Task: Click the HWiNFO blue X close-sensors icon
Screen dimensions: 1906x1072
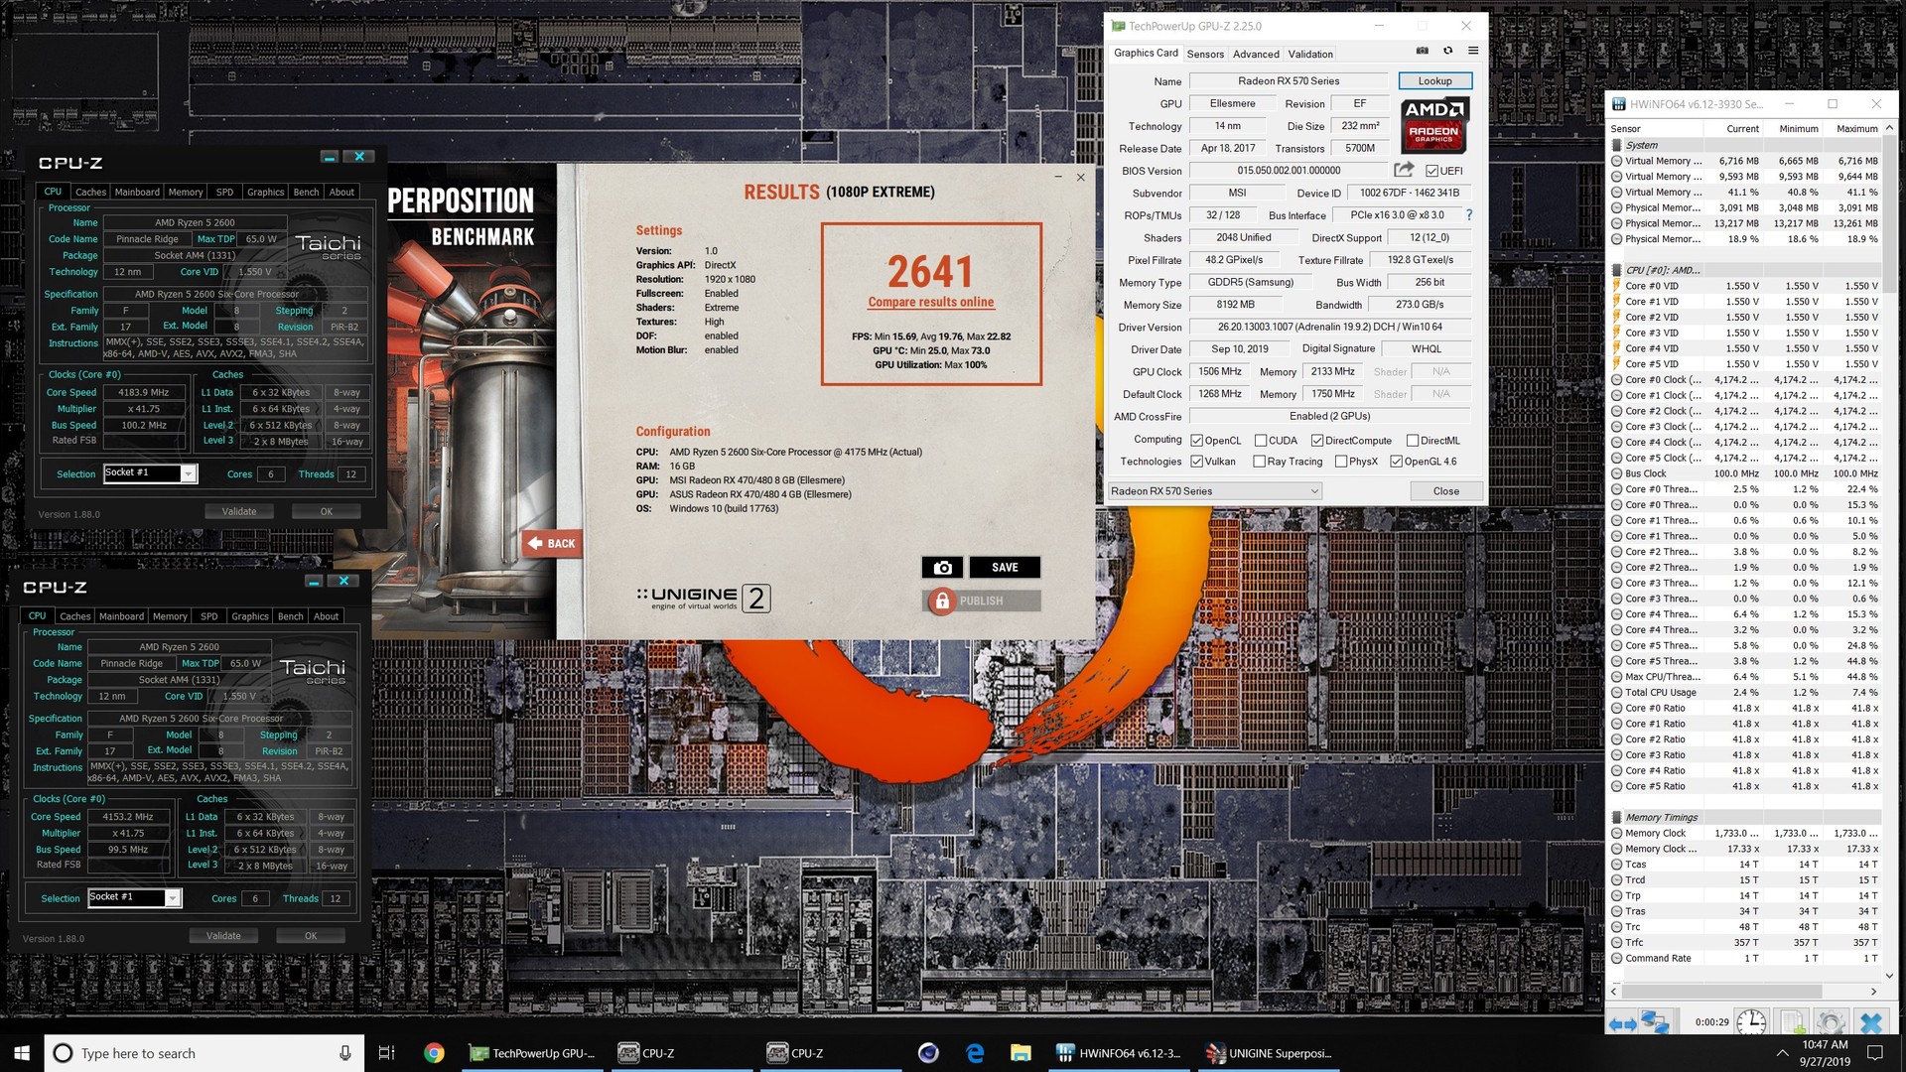Action: [x=1871, y=1022]
